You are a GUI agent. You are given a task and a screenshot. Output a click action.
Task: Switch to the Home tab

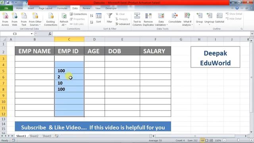19,8
